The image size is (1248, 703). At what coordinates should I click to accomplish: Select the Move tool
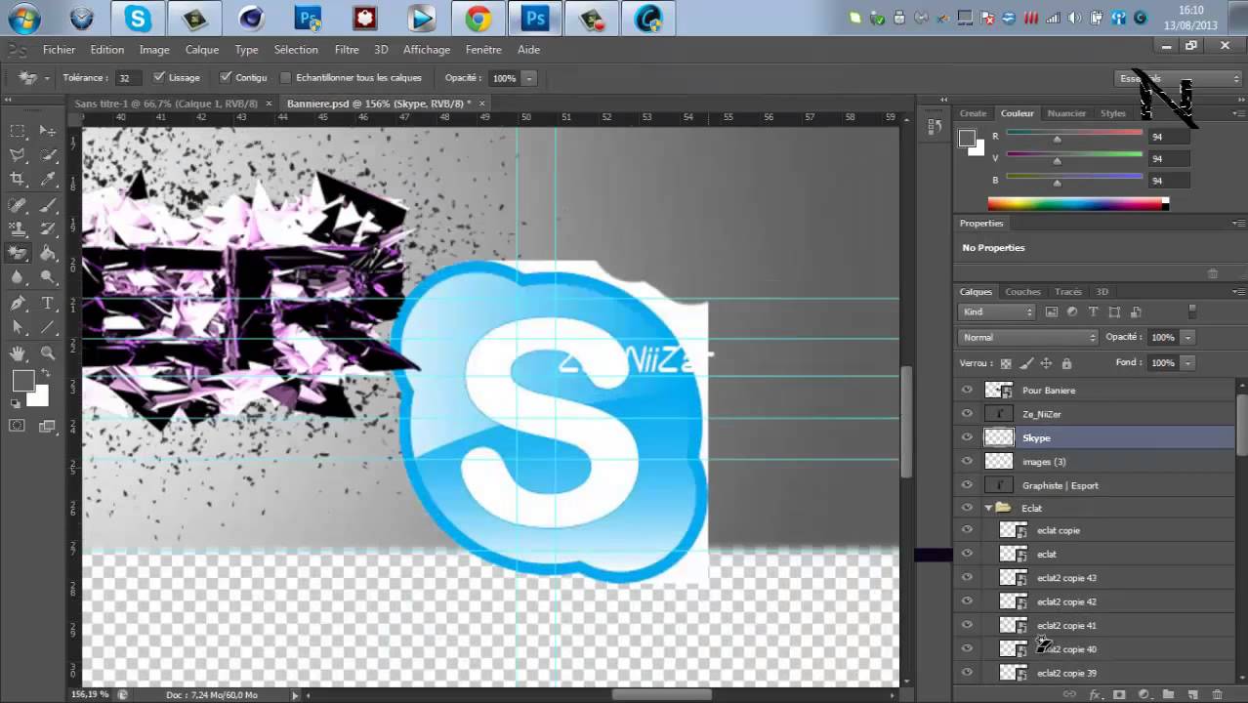(47, 130)
